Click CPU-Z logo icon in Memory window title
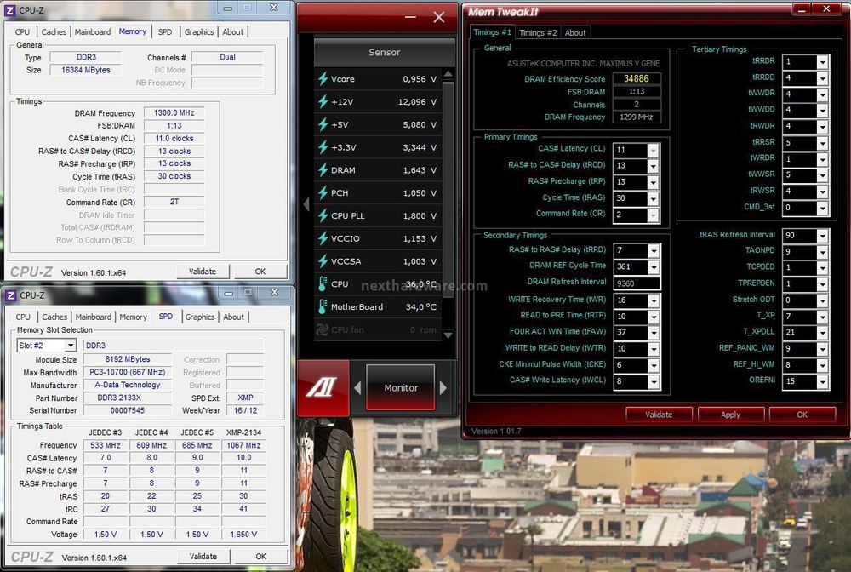 [9, 9]
